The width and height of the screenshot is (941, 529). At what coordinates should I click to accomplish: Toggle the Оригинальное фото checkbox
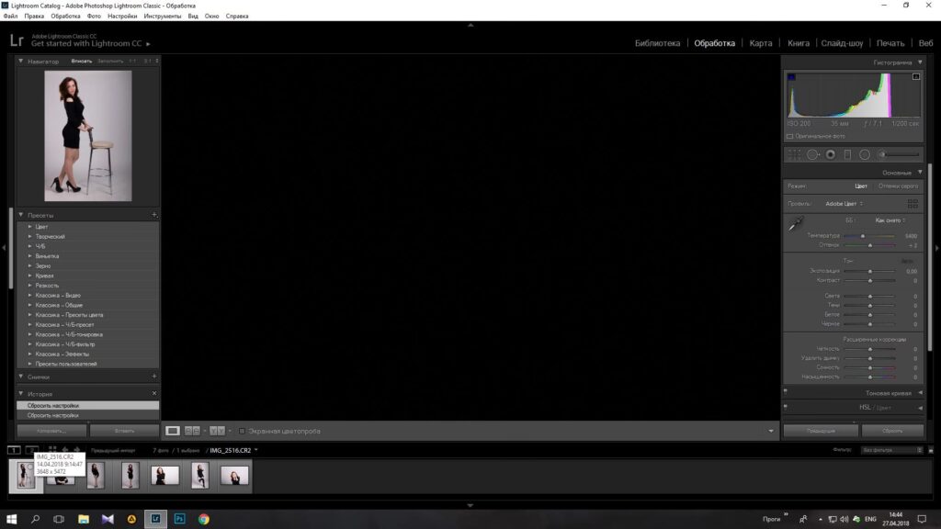point(789,136)
